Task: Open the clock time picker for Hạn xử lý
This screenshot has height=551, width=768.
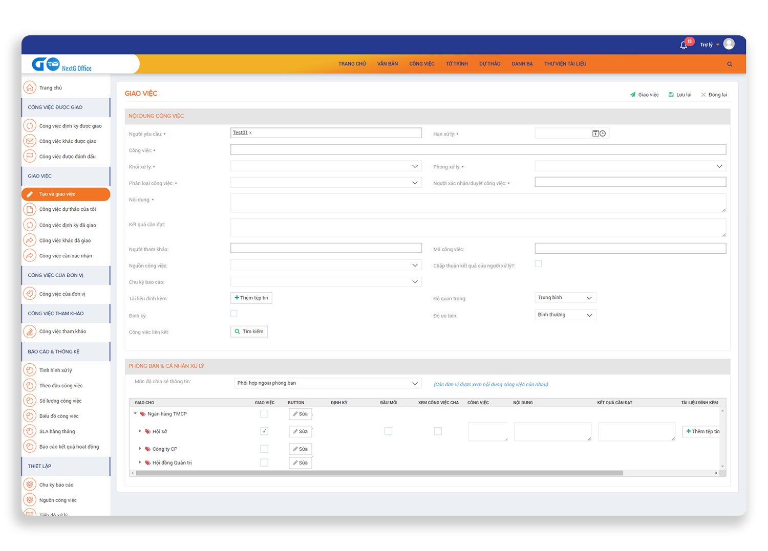Action: coord(603,134)
